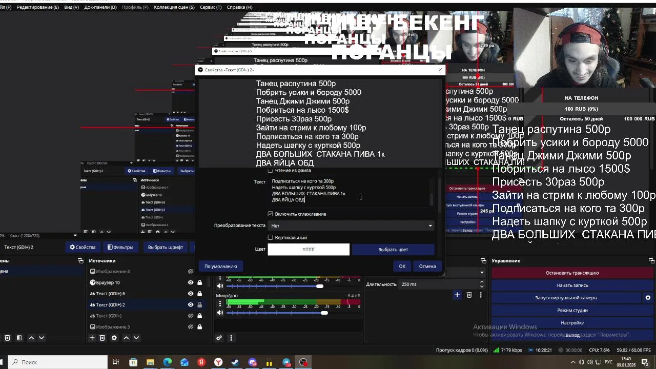Lock the Текст (GDI+) 2 source

[199, 304]
